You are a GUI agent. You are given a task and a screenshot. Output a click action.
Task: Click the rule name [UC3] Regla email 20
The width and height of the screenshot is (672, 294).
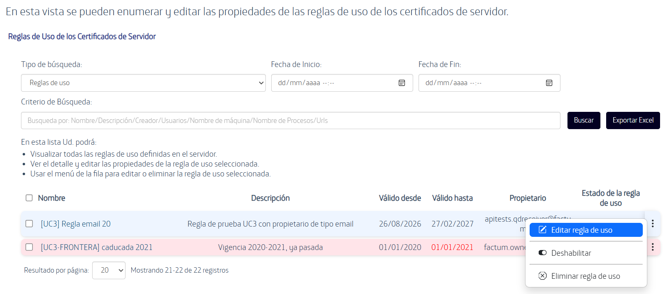76,224
